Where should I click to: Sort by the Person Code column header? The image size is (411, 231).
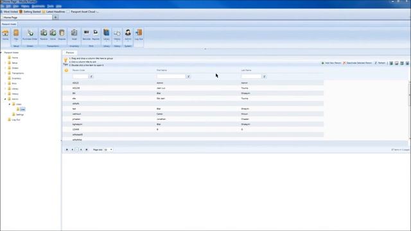pyautogui.click(x=78, y=70)
